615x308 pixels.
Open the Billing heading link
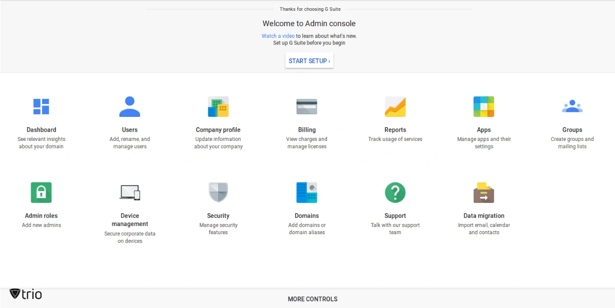[307, 130]
